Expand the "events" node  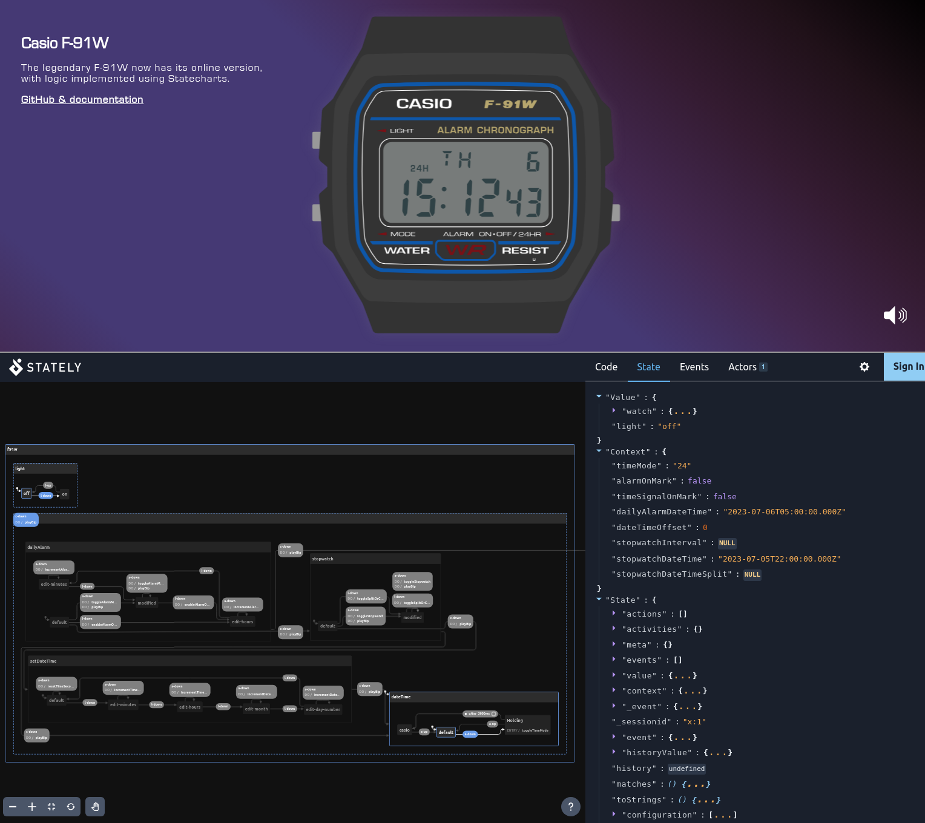[x=614, y=660]
